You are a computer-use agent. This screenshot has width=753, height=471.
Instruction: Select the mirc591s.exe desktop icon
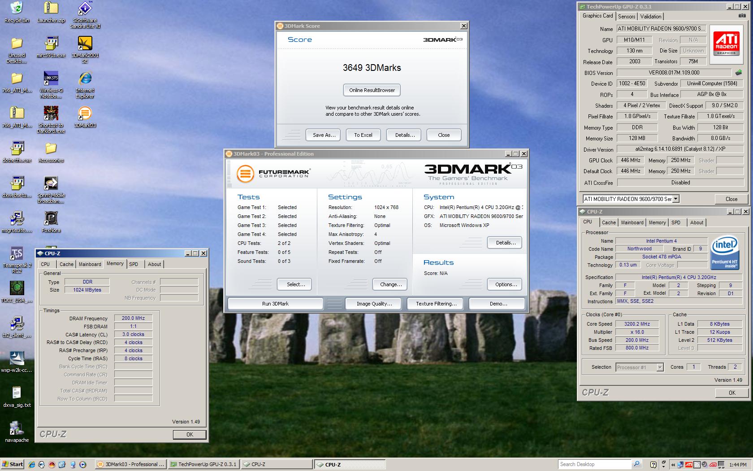(x=51, y=47)
